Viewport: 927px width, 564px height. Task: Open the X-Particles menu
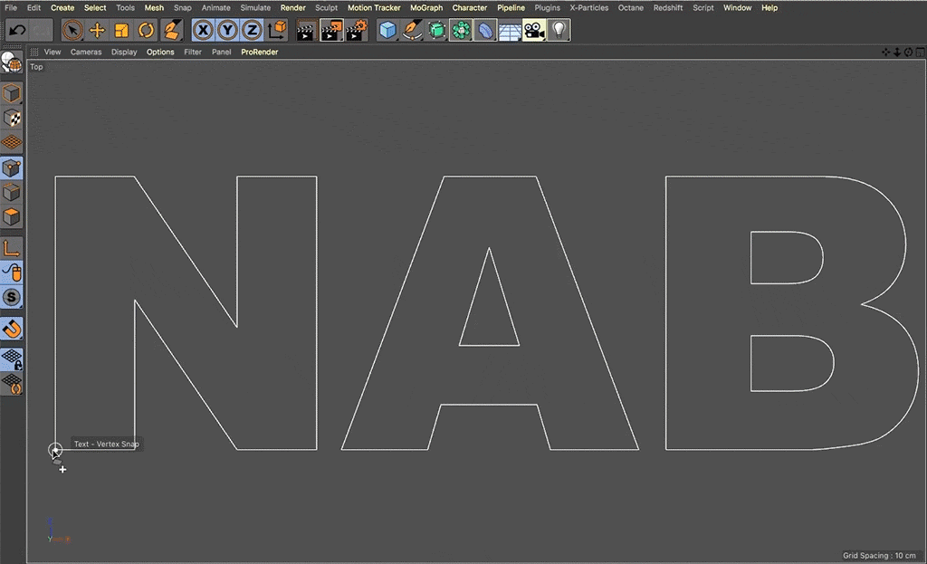(588, 7)
